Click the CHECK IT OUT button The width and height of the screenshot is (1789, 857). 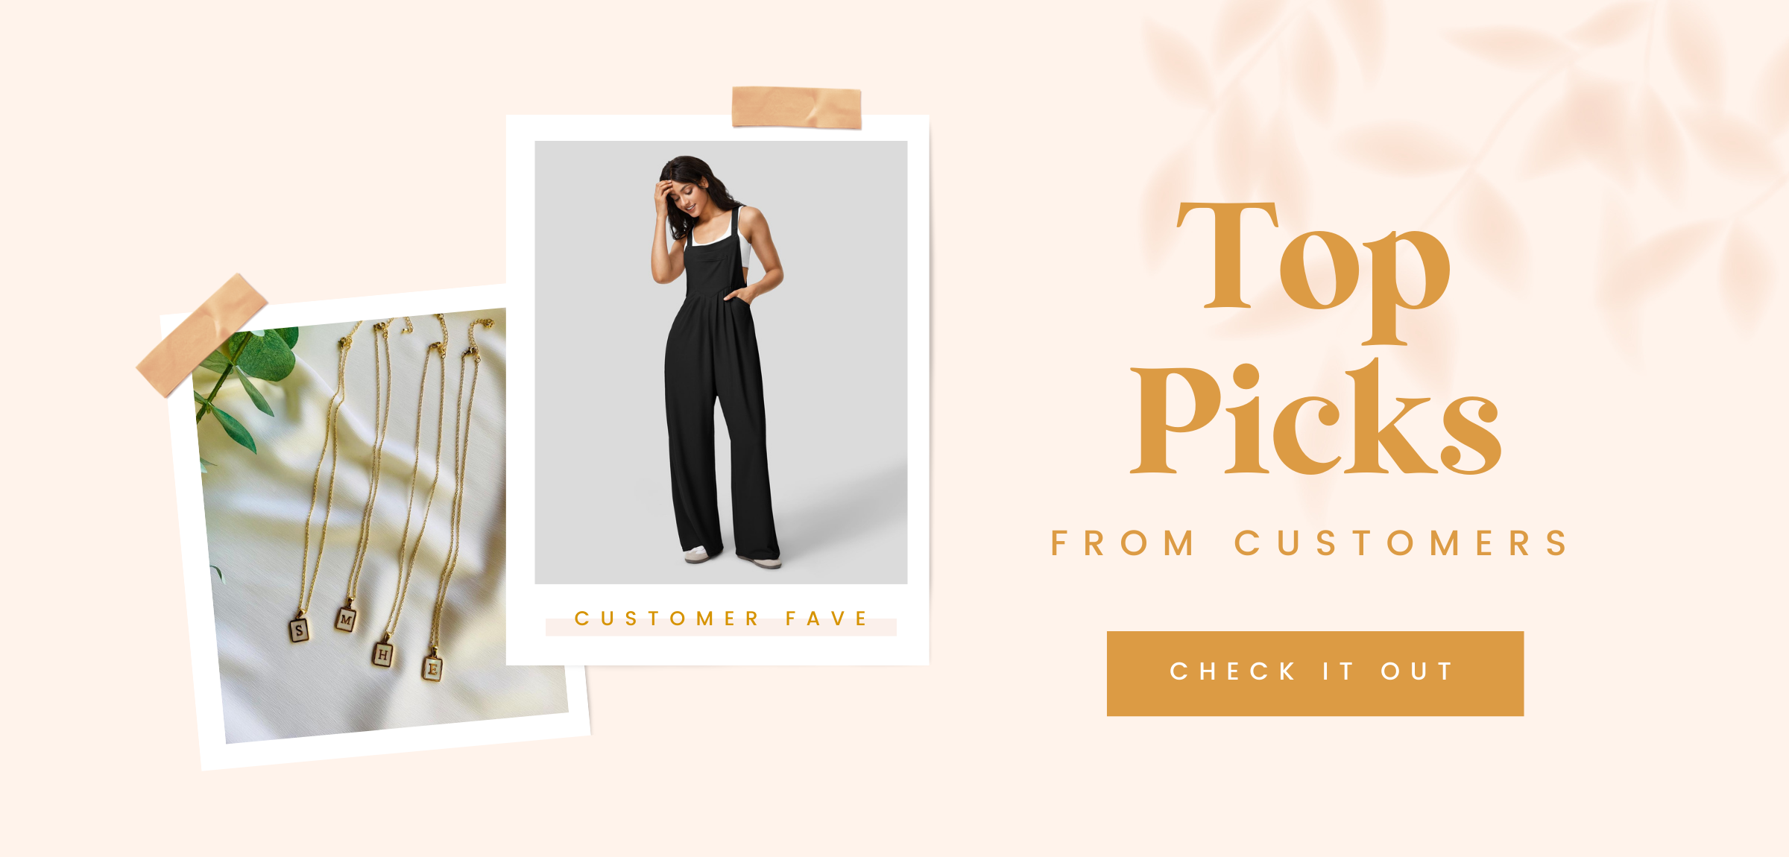coord(1315,674)
